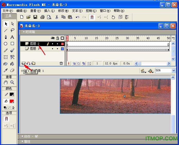The width and height of the screenshot is (179, 145).
Task: Toggle edit multiple frames button
Action: click(84, 63)
